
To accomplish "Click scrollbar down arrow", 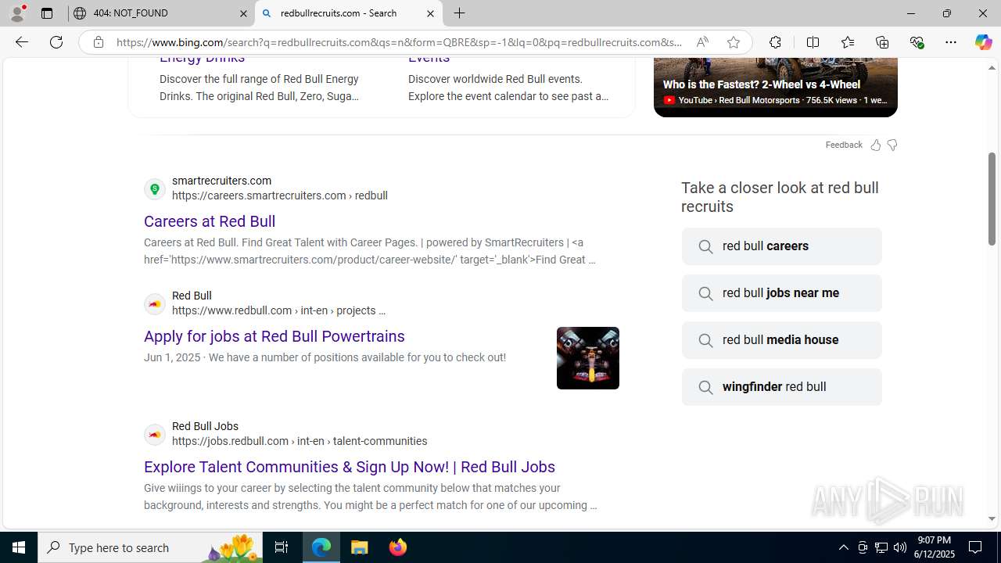I will 992,518.
